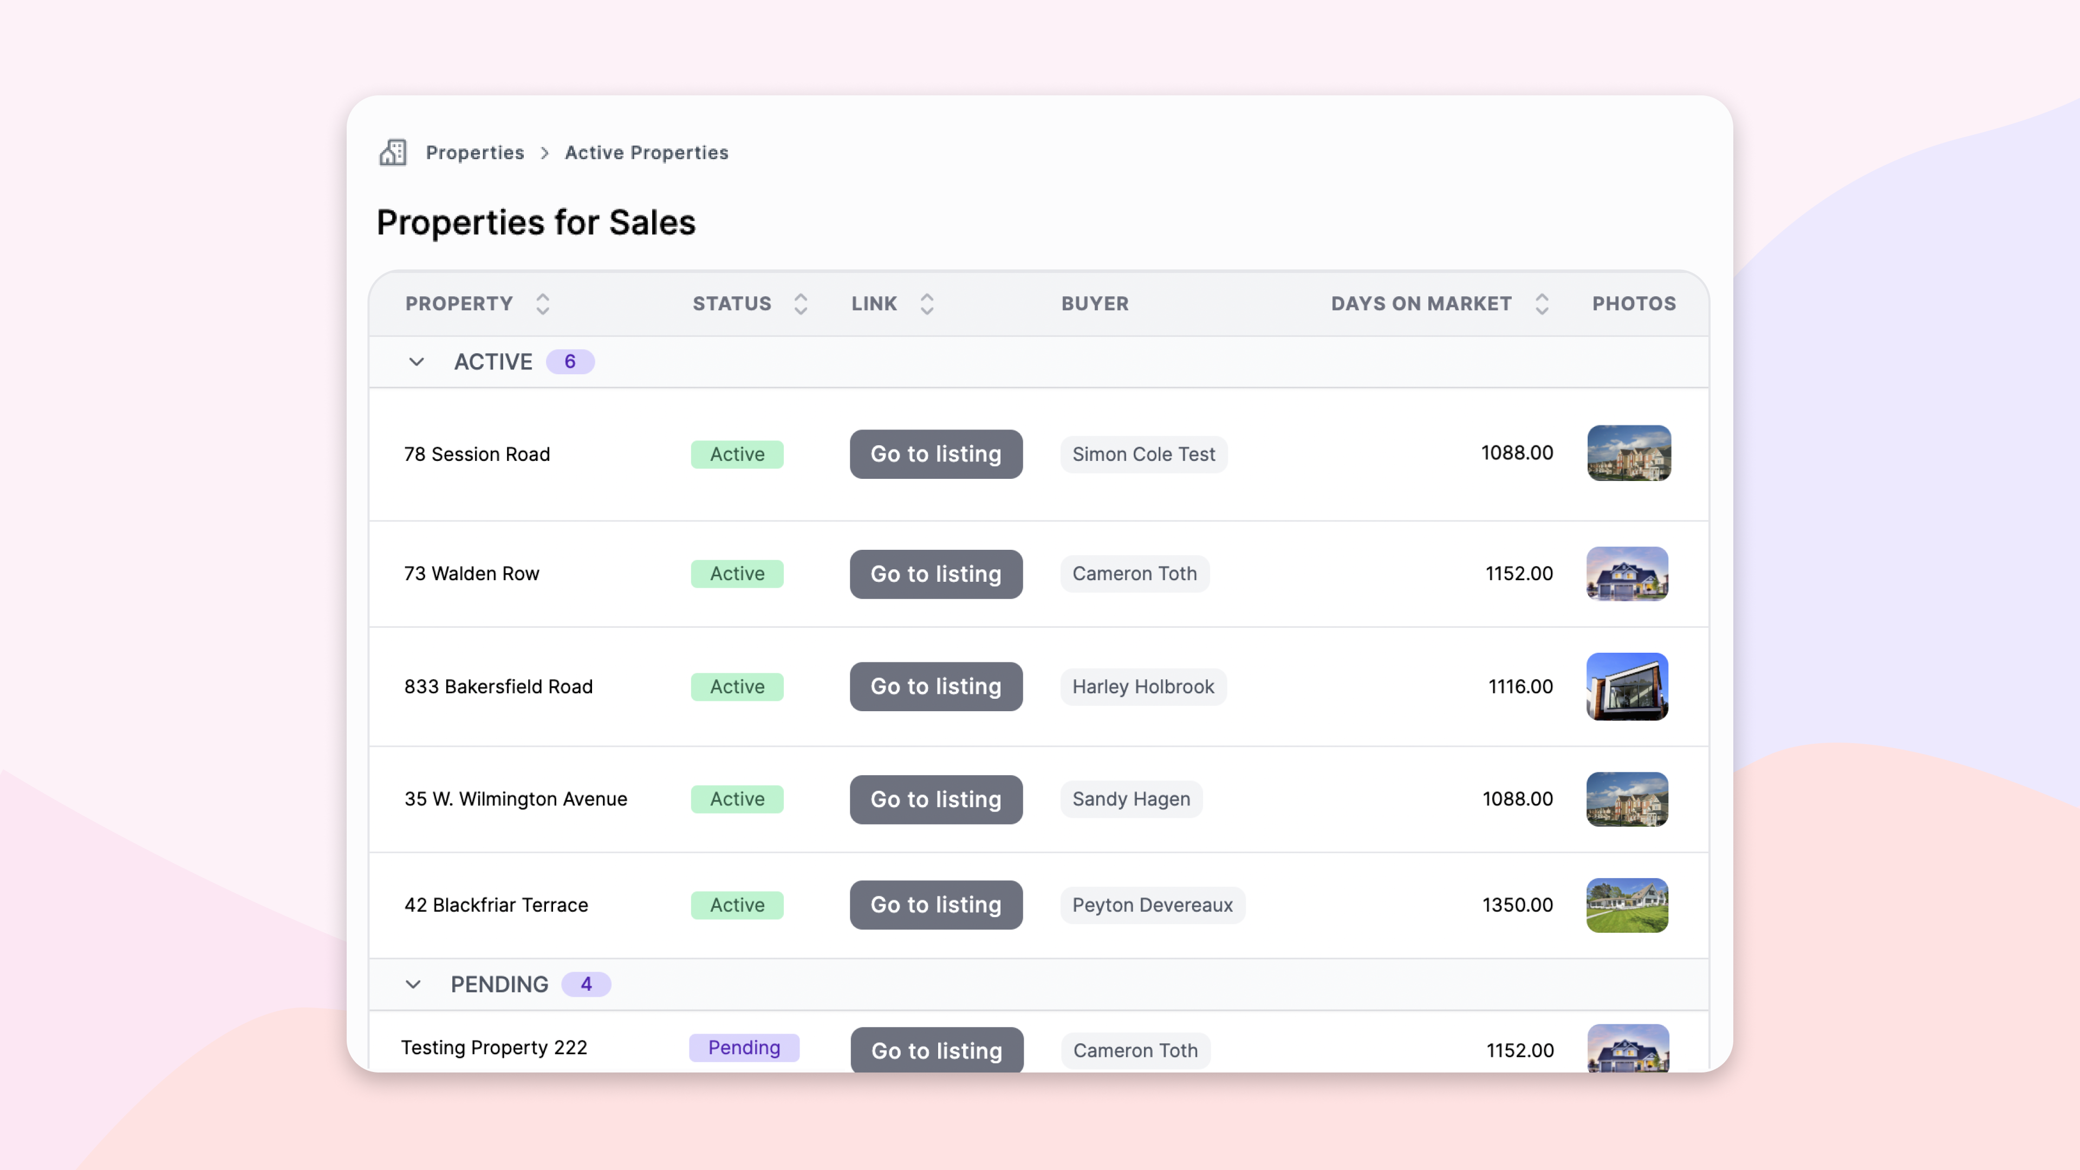Click the Active Properties breadcrumb

[x=646, y=153]
